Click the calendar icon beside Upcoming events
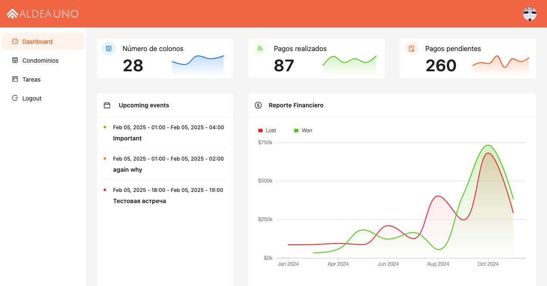The image size is (547, 286). [x=107, y=105]
